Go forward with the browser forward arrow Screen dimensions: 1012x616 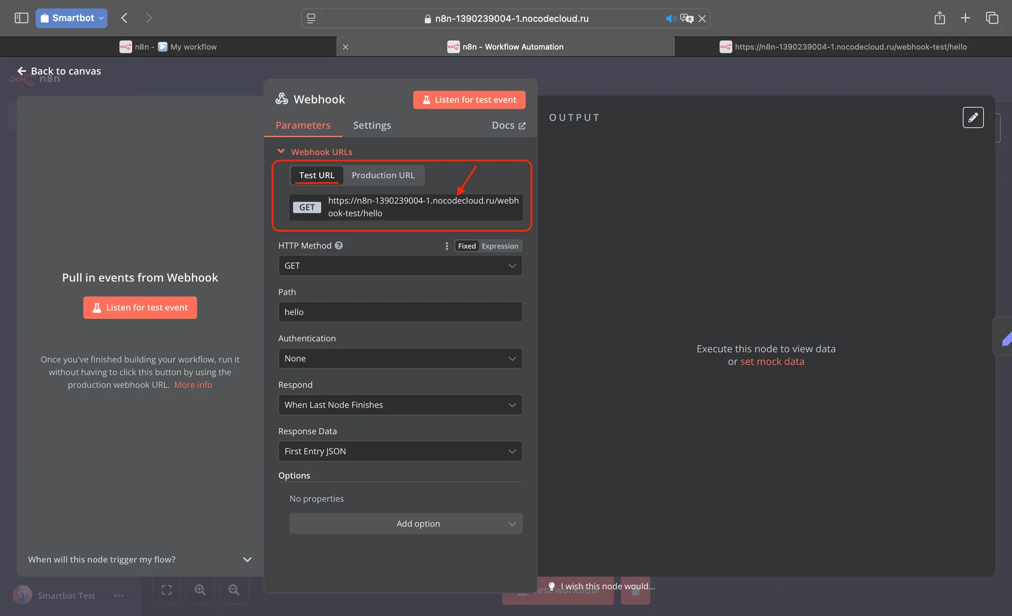(x=149, y=18)
